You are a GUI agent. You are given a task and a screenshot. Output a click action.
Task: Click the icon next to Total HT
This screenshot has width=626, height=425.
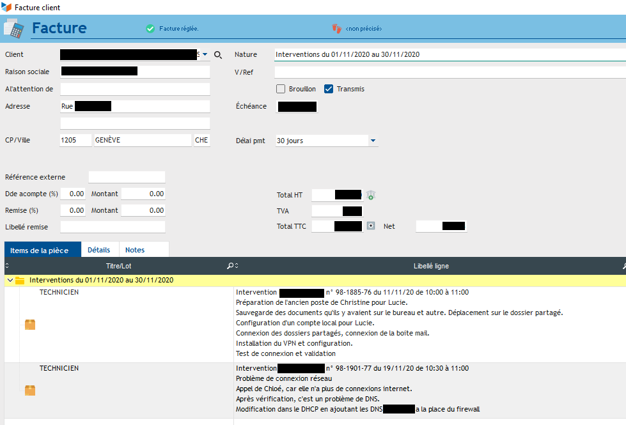coord(370,195)
